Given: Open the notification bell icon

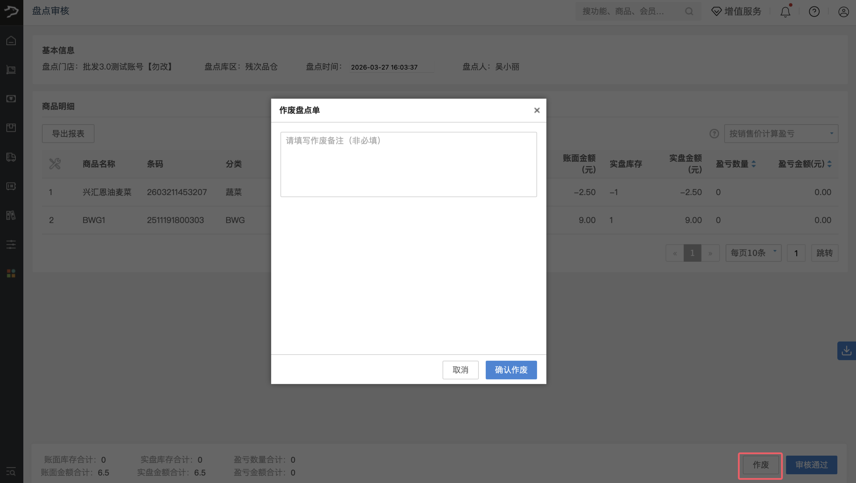Looking at the screenshot, I should click(785, 12).
